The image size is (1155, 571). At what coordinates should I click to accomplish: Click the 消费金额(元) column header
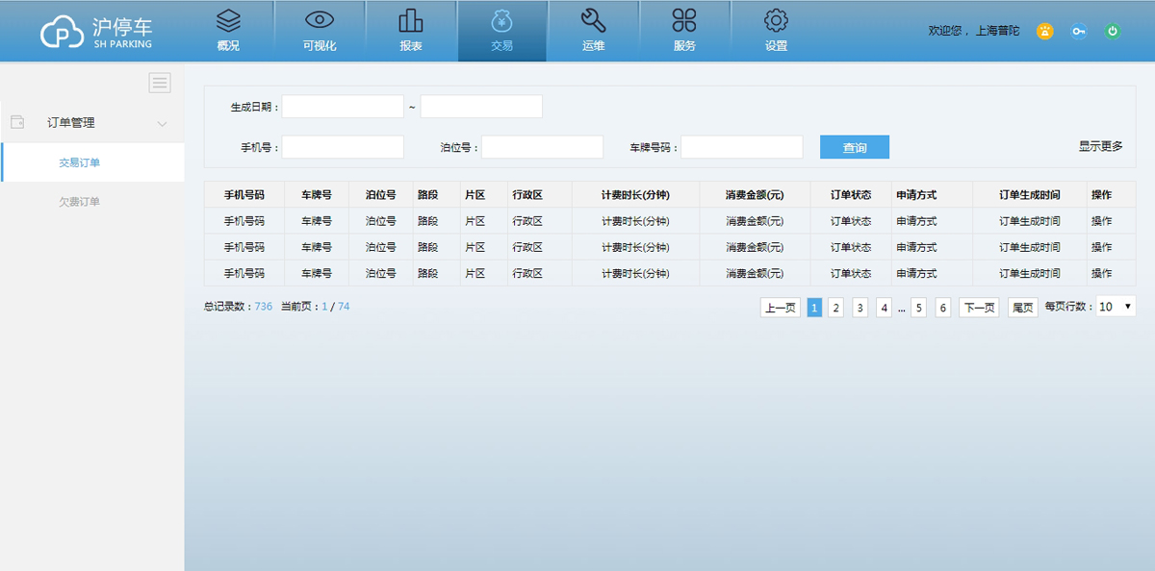755,194
